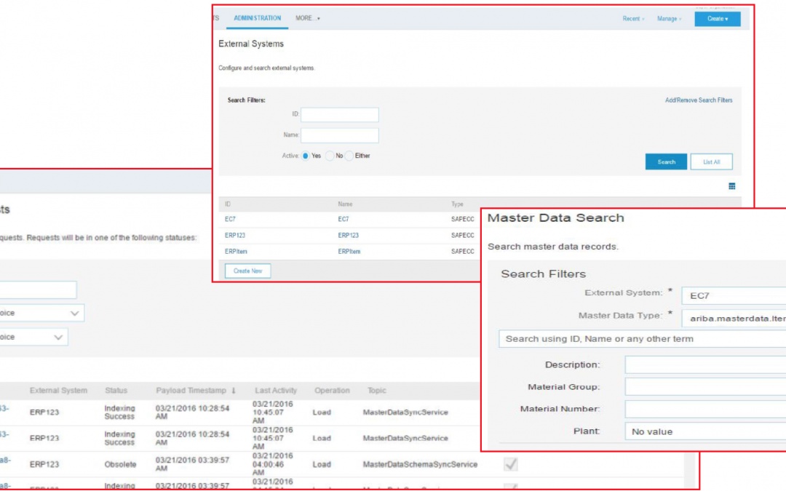
Task: Open ERP123 link in the Name column
Action: point(348,235)
